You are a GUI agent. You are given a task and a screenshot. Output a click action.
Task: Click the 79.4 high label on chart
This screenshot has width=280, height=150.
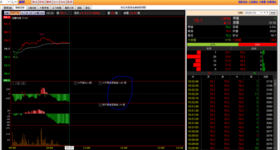tap(42, 34)
